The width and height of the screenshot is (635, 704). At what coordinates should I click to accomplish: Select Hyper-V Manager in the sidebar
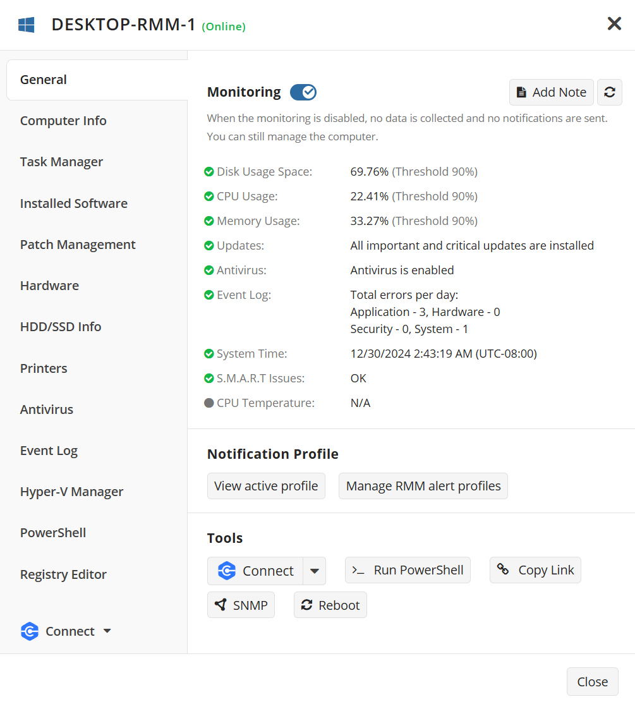point(71,492)
